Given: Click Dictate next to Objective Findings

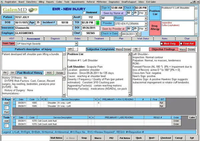Looking at the screenshot, I should point(191,49).
